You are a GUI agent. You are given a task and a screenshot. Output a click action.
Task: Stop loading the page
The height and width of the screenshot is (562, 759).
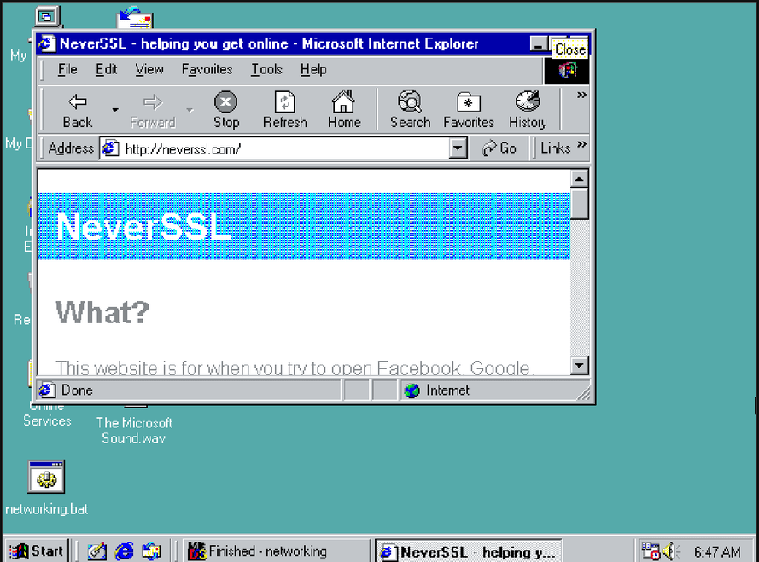[x=226, y=111]
